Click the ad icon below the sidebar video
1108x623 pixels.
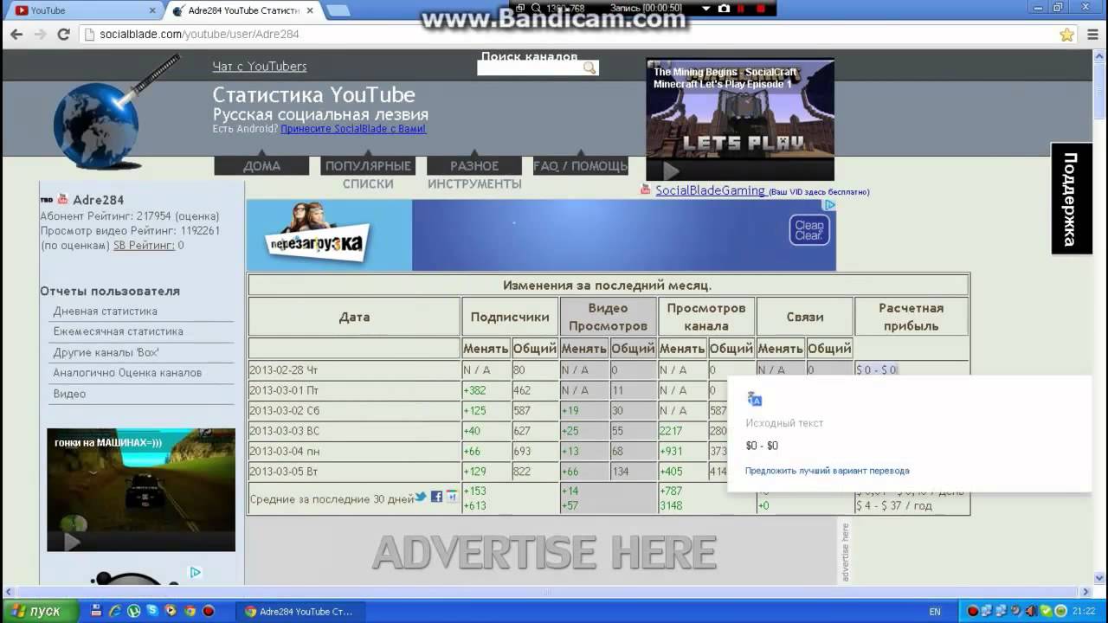click(x=196, y=572)
